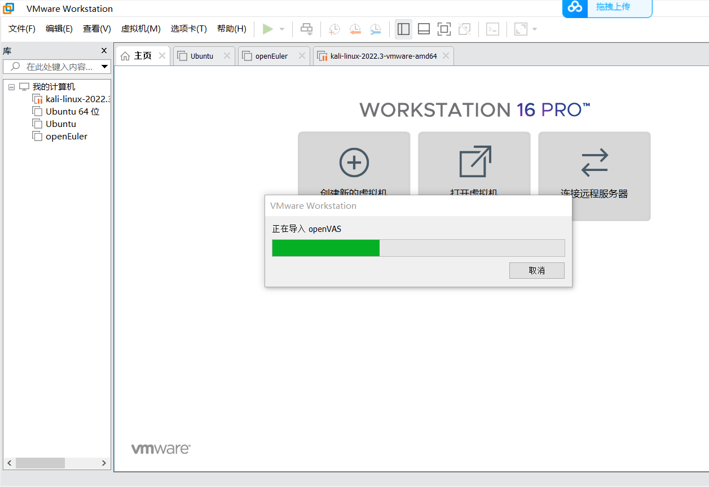The height and width of the screenshot is (487, 709).
Task: Switch to the kali-linux-2022.3-vmware-amd64 tab
Action: pos(384,56)
